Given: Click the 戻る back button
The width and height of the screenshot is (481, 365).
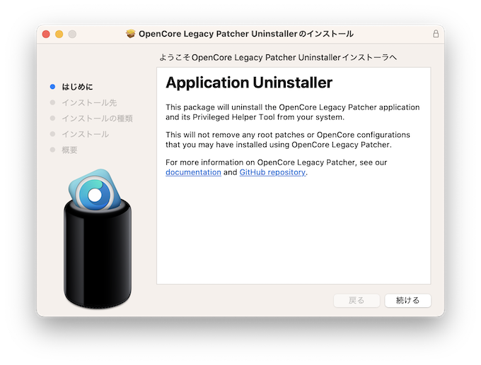Looking at the screenshot, I should point(357,300).
